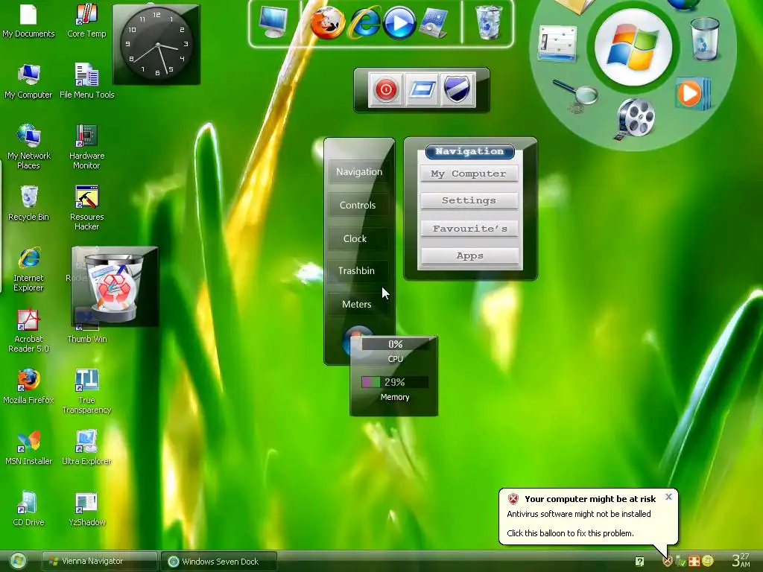Click the Windows logo orb in circular dock

pyautogui.click(x=633, y=48)
